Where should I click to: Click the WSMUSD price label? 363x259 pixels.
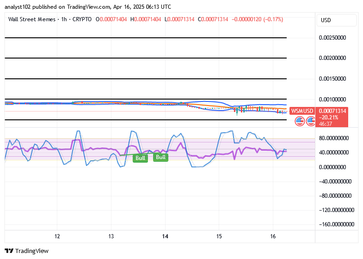click(302, 111)
